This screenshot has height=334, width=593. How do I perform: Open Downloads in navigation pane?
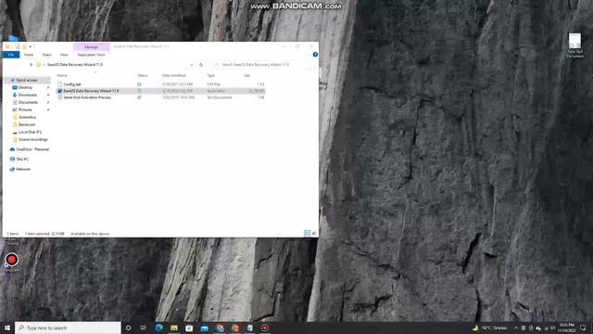tap(28, 95)
